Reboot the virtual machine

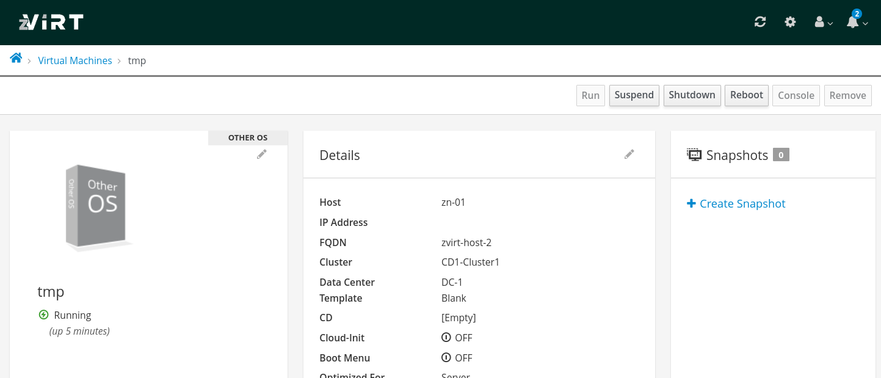(x=746, y=95)
